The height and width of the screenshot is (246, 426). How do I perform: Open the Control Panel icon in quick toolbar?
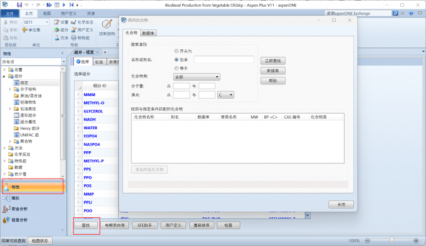point(57,5)
